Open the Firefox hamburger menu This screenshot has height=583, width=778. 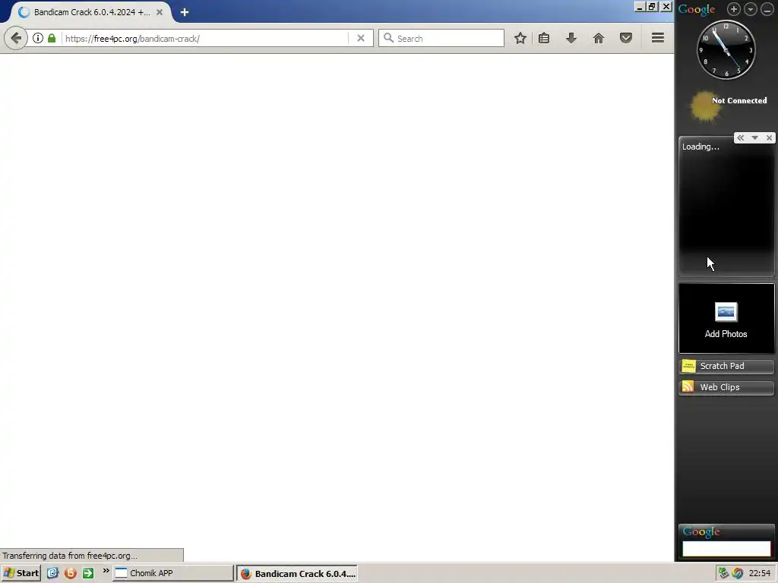(658, 38)
